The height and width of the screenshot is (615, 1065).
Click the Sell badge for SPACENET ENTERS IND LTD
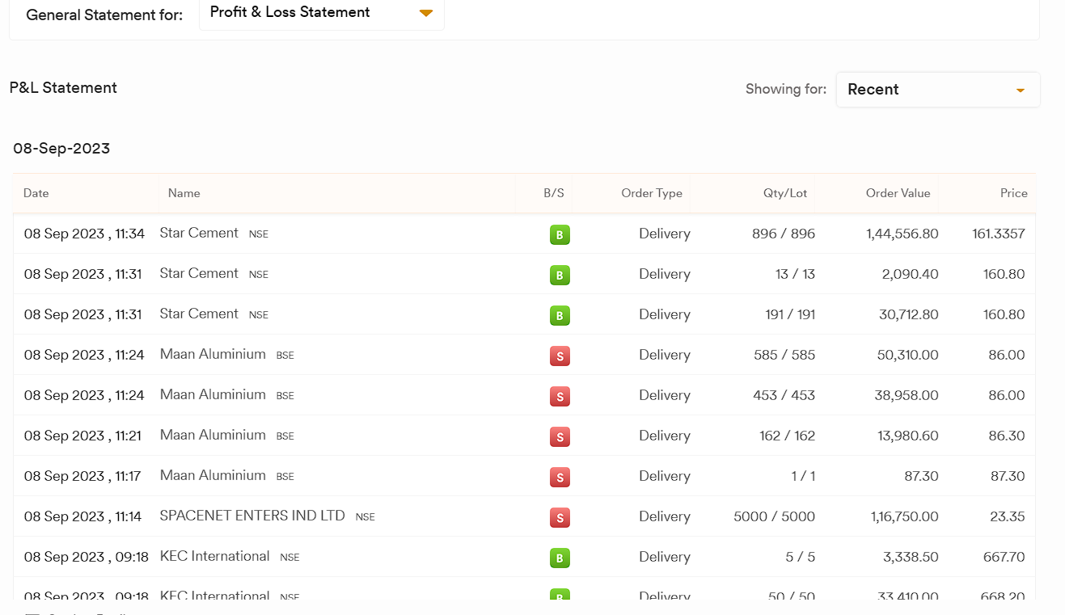560,518
